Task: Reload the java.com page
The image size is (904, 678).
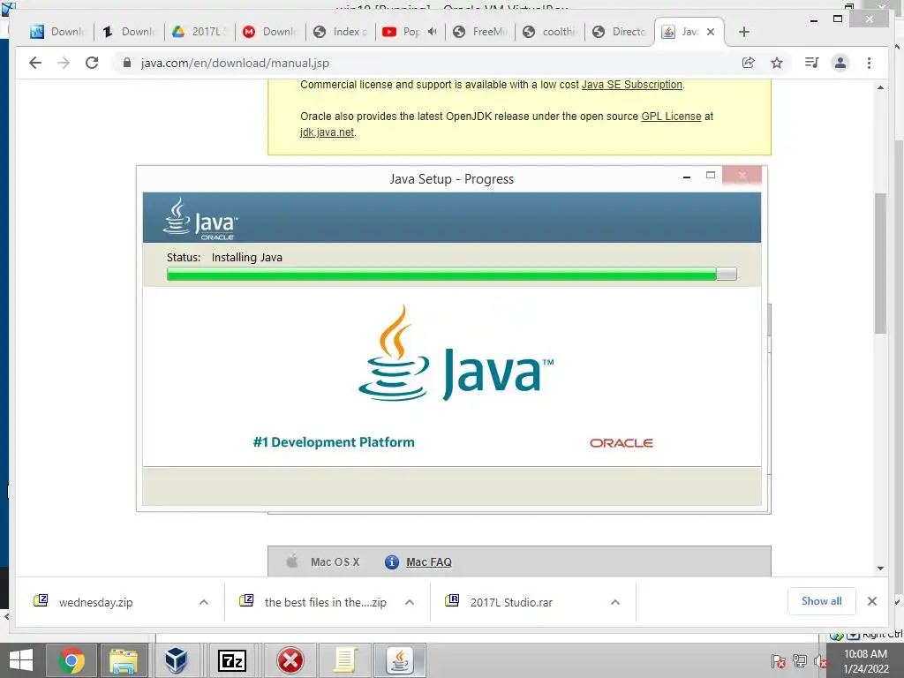Action: [92, 63]
